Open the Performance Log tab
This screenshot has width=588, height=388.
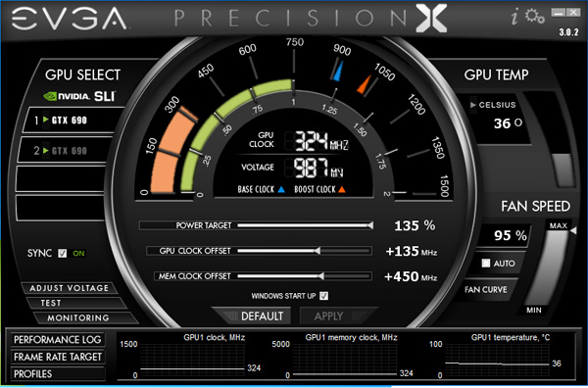58,340
